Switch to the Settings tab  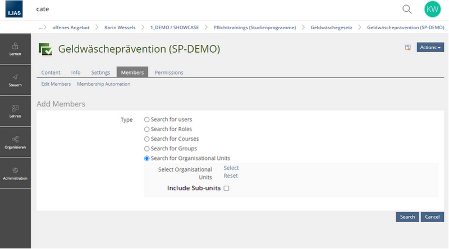100,72
